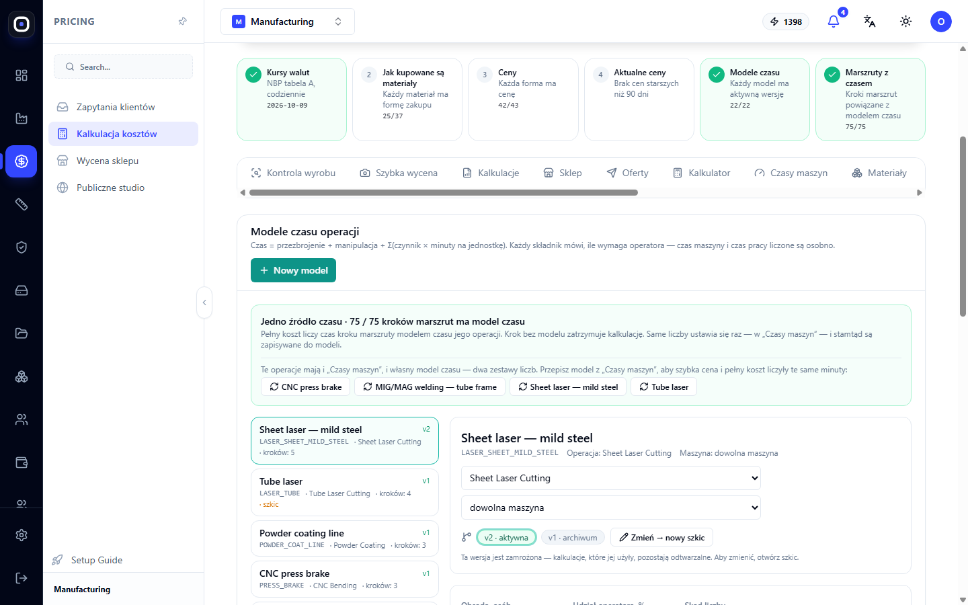Viewport: 968px width, 605px height.
Task: Select the pricing dollar sidebar icon
Action: point(22,161)
